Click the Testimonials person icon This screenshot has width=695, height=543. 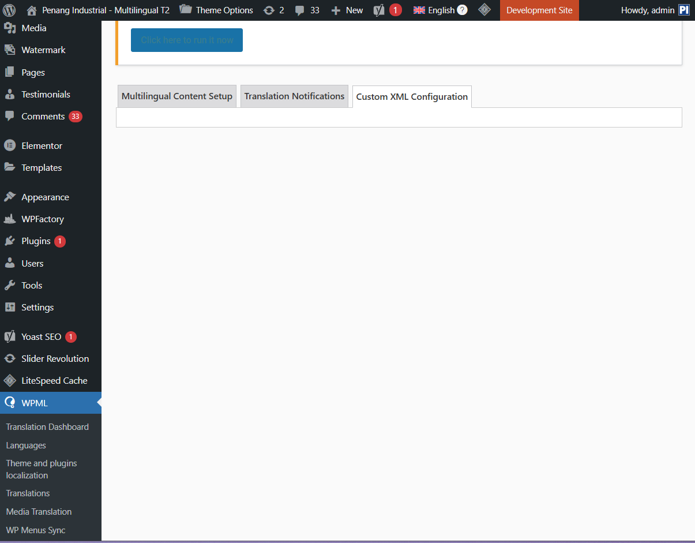10,94
